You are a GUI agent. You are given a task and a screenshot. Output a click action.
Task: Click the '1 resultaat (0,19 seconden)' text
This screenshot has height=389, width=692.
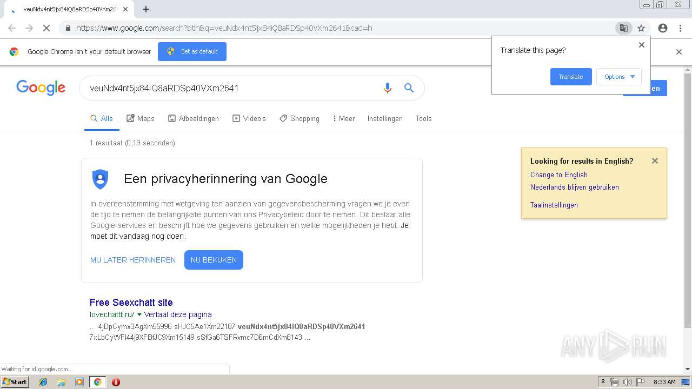pyautogui.click(x=132, y=143)
